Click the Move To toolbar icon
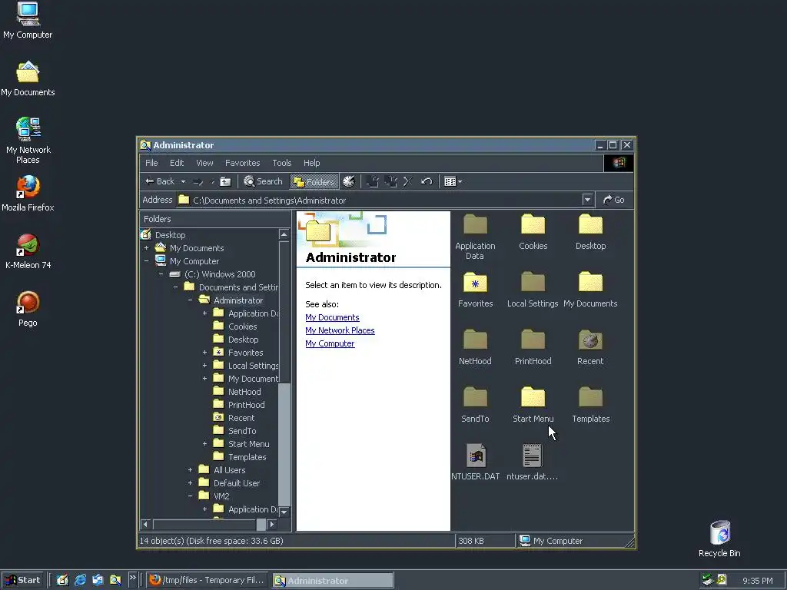787x590 pixels. (373, 181)
